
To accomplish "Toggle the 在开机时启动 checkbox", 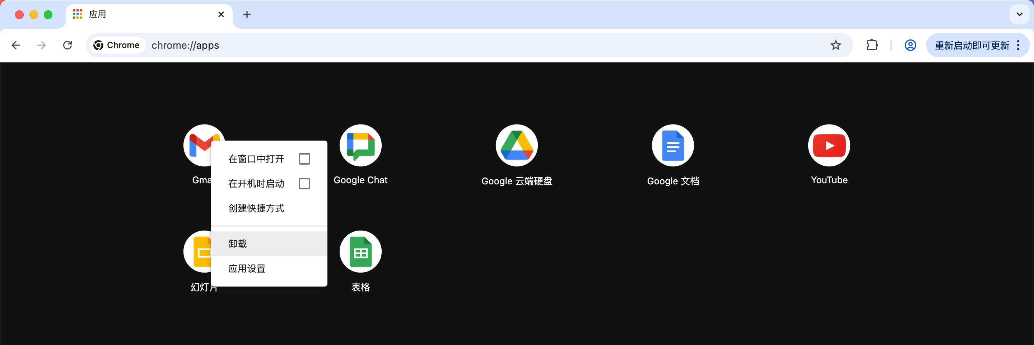I will pyautogui.click(x=304, y=184).
